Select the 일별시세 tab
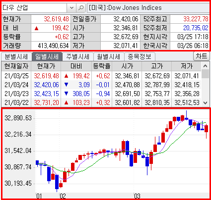211x200 pixels. (47, 56)
